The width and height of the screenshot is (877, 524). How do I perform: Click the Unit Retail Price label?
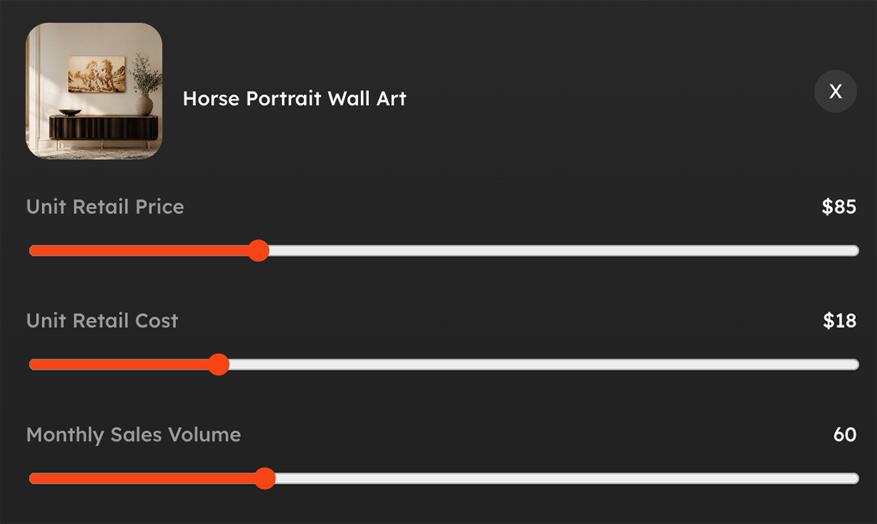click(x=105, y=207)
